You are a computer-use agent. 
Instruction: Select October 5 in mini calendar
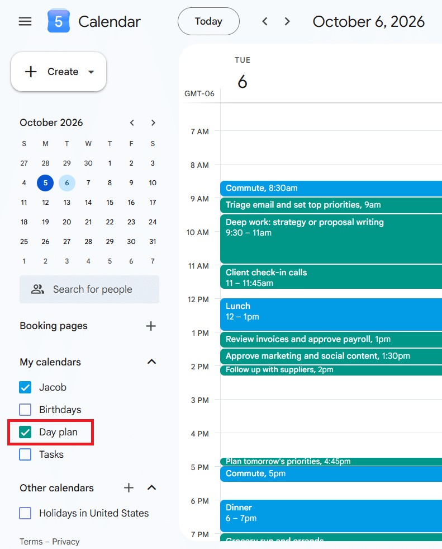(45, 183)
